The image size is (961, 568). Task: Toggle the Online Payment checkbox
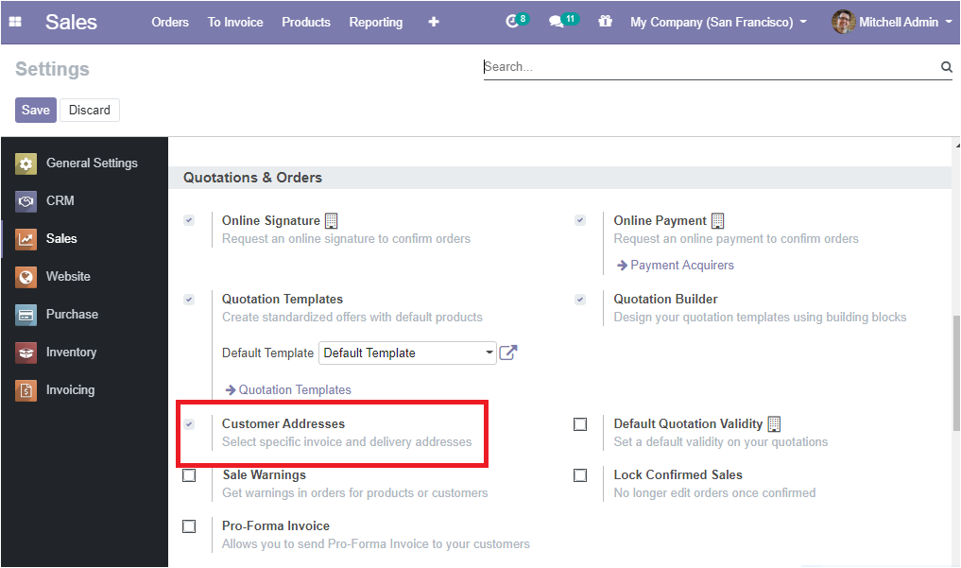point(580,220)
